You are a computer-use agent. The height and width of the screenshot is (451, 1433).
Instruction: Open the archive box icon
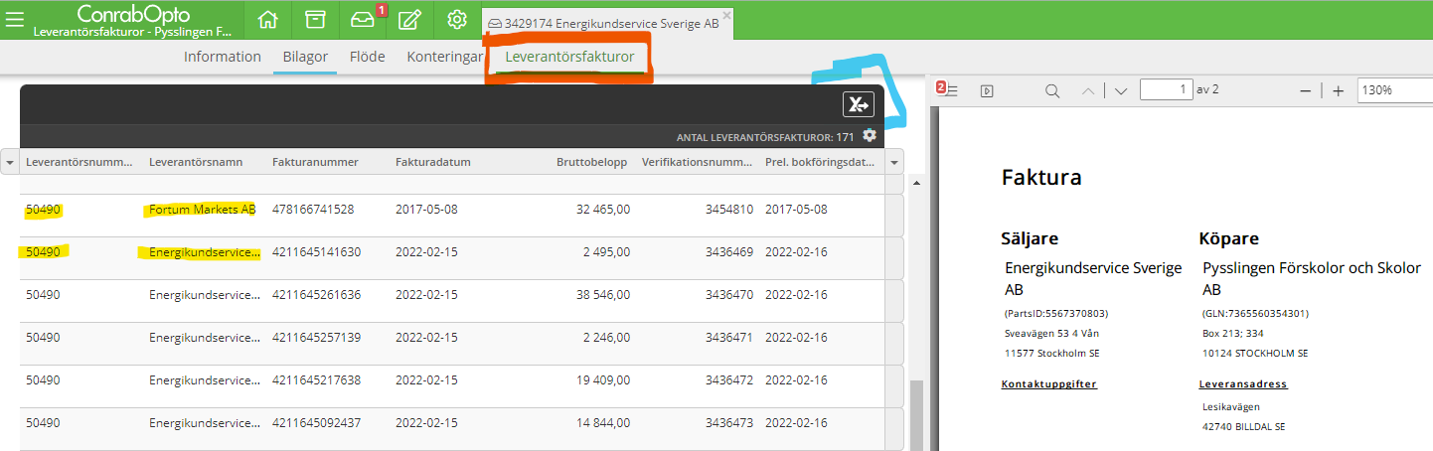click(x=315, y=21)
